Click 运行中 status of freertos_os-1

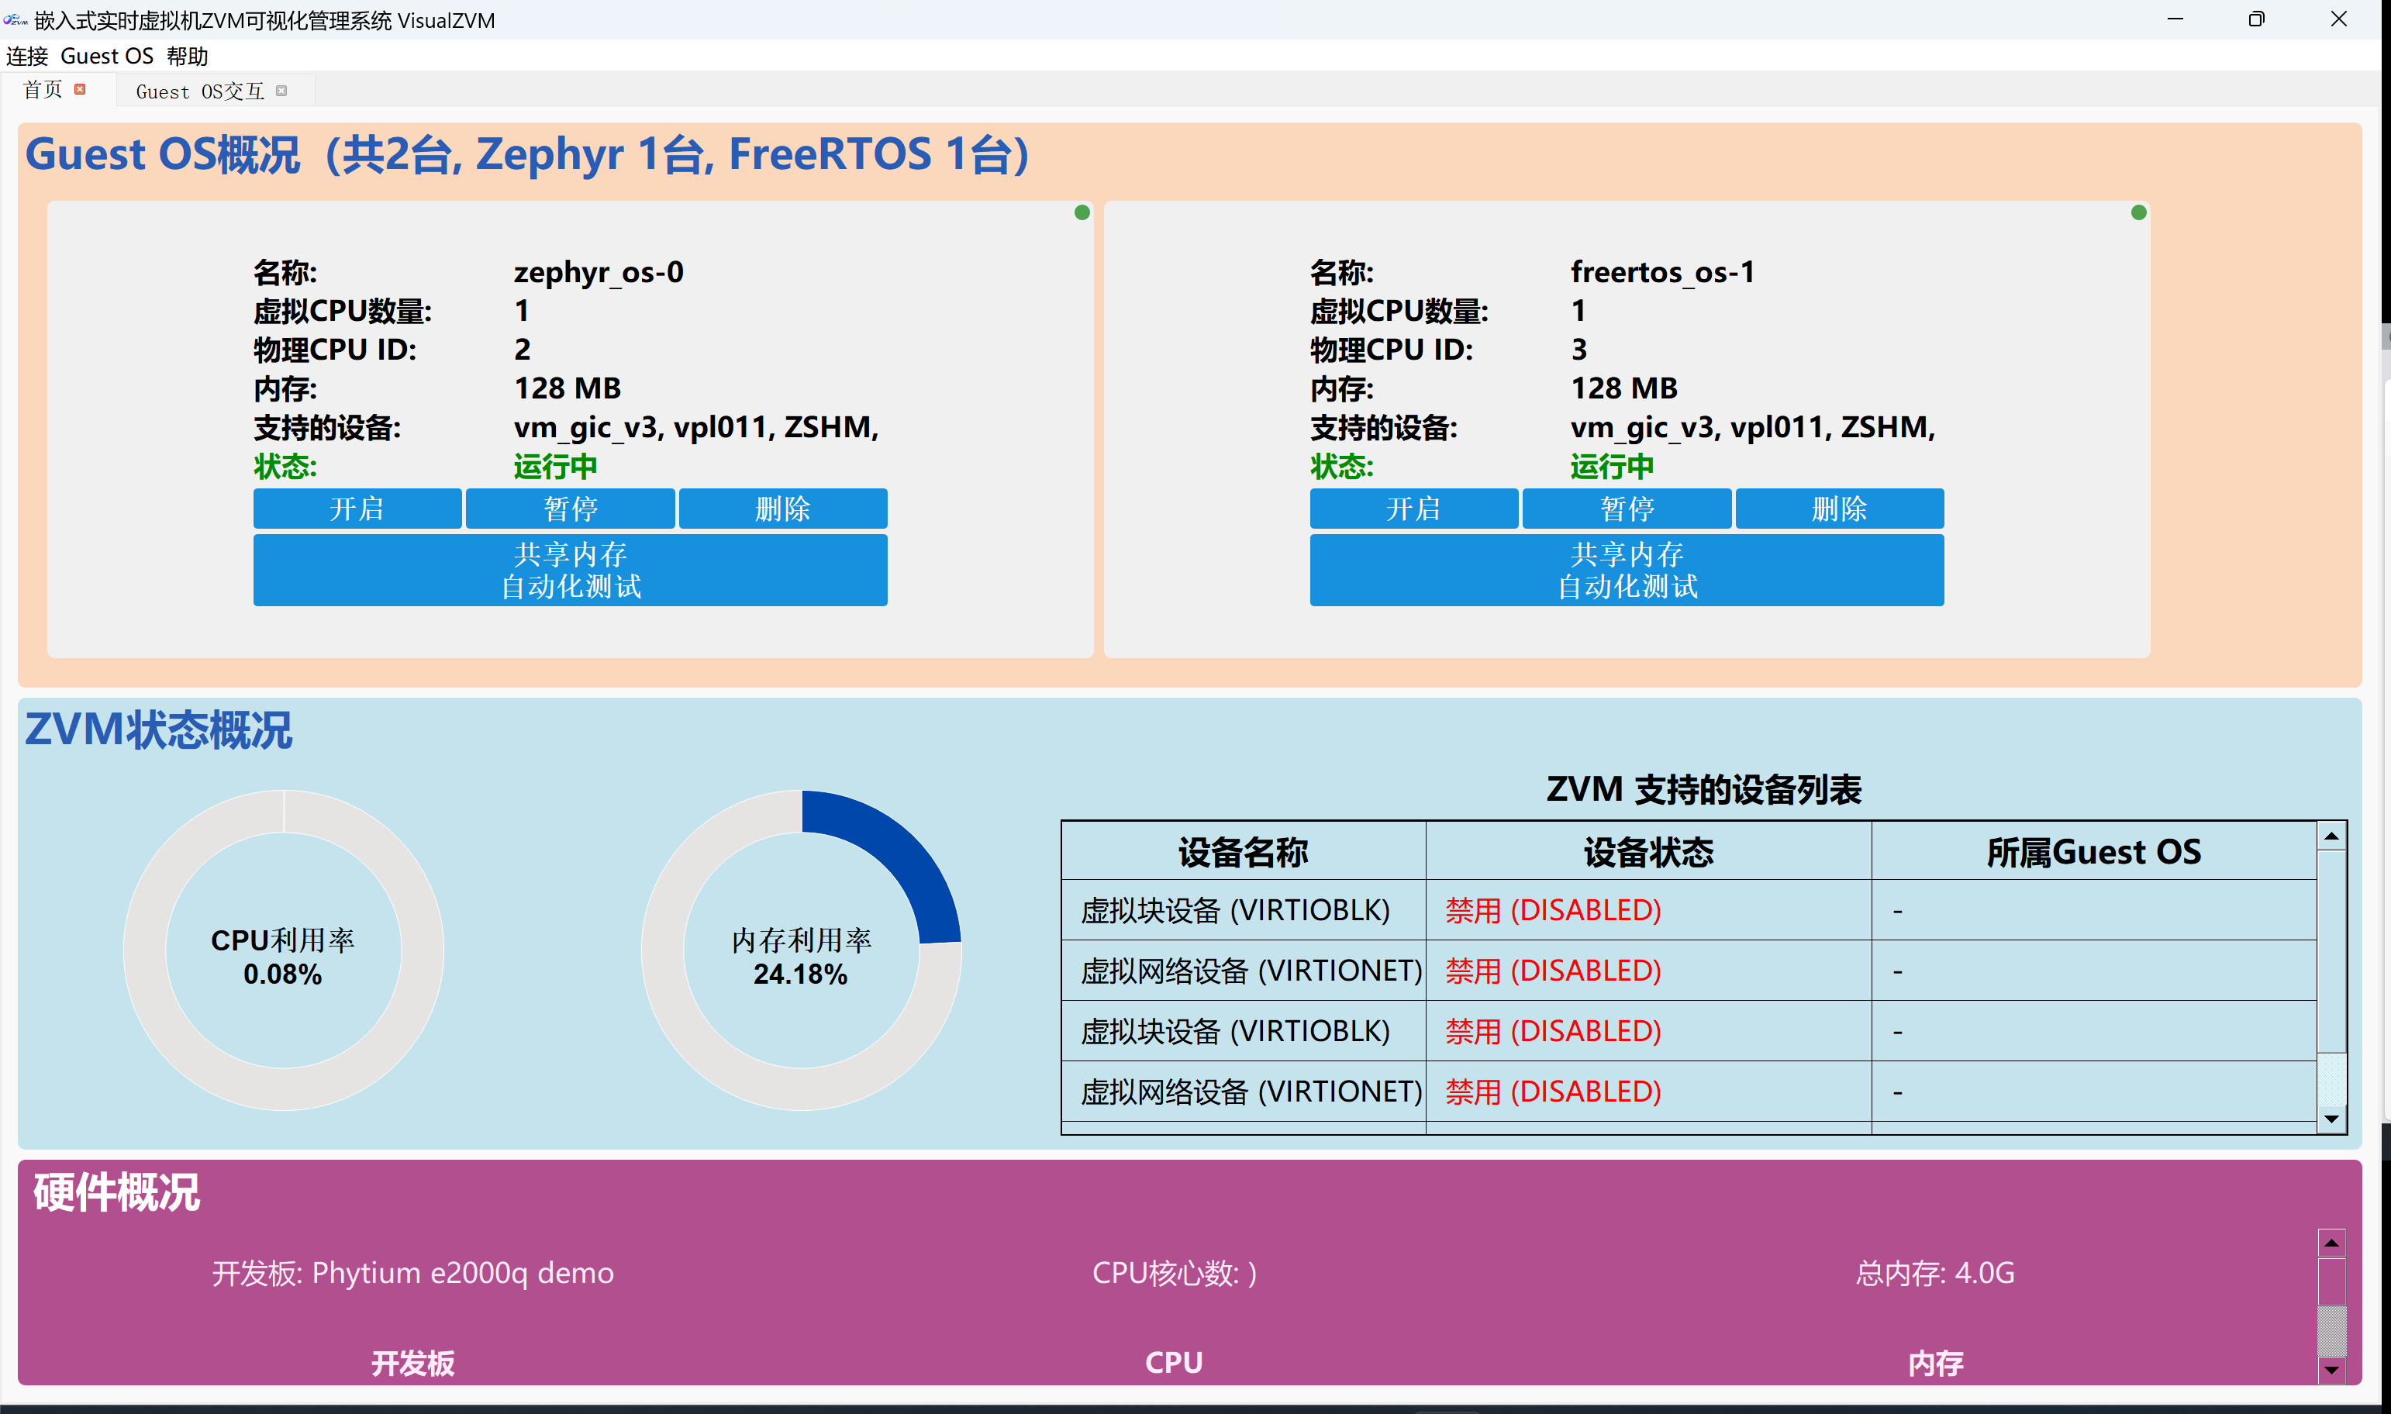click(x=1613, y=467)
